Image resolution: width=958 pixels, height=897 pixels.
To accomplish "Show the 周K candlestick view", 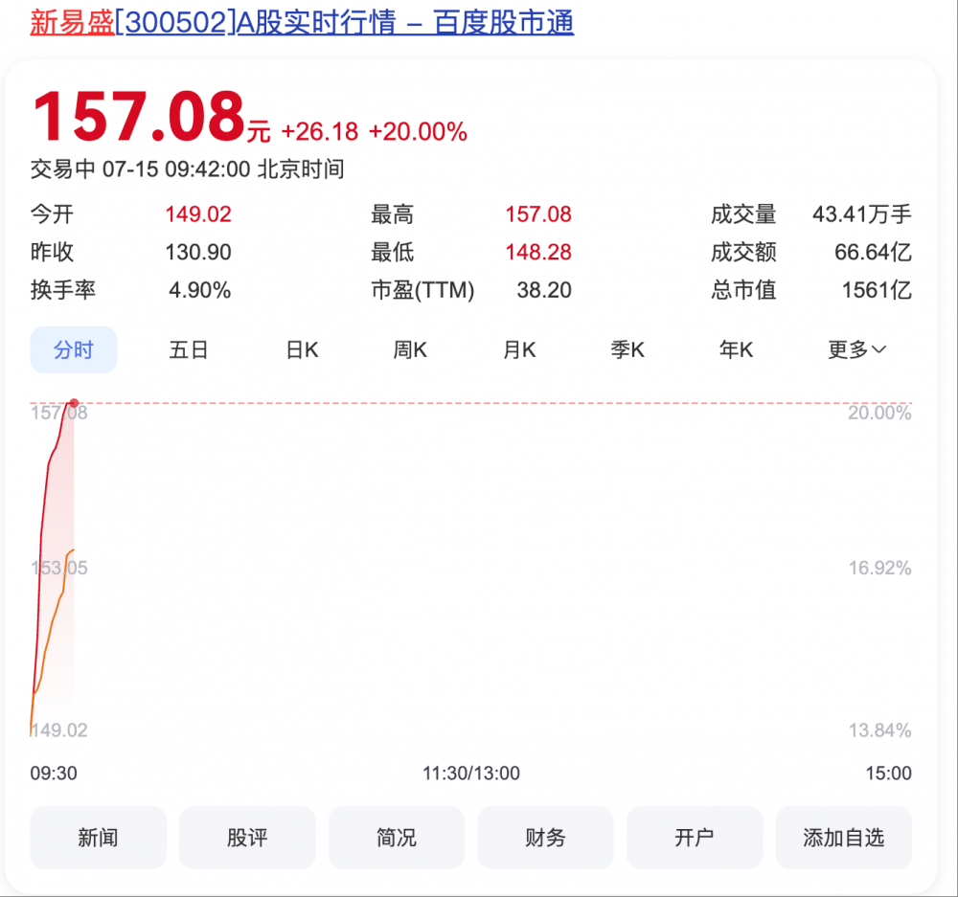I will [410, 349].
